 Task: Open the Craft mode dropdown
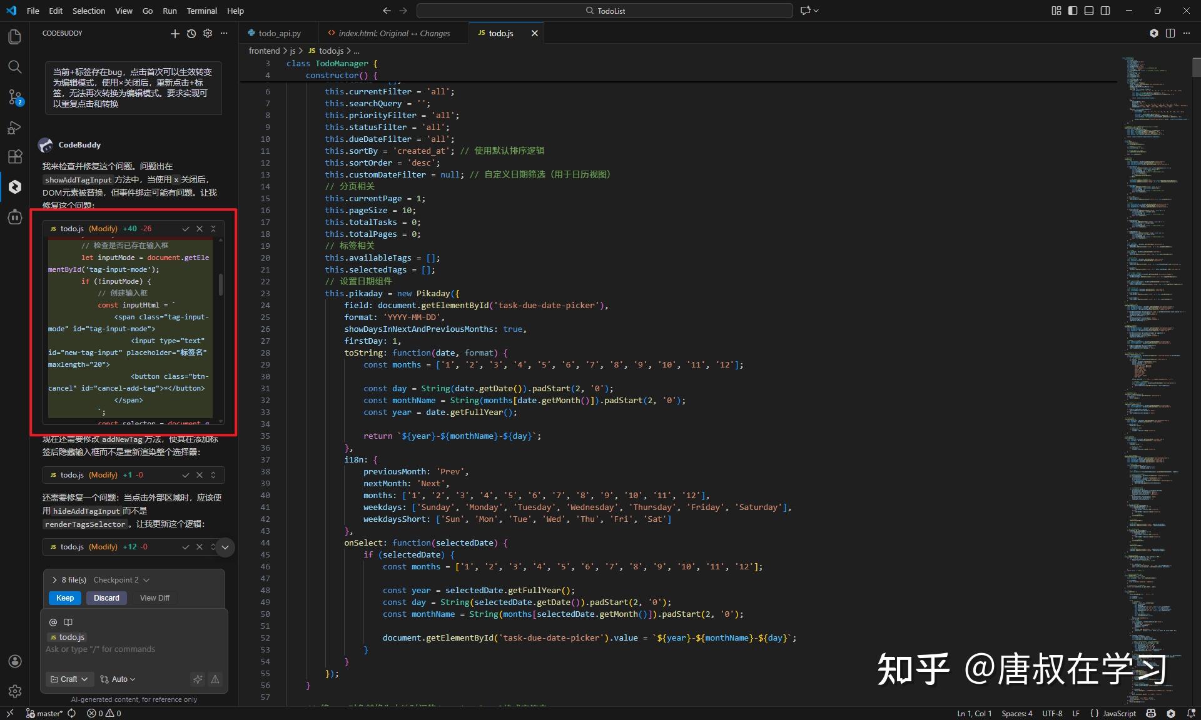(x=69, y=679)
